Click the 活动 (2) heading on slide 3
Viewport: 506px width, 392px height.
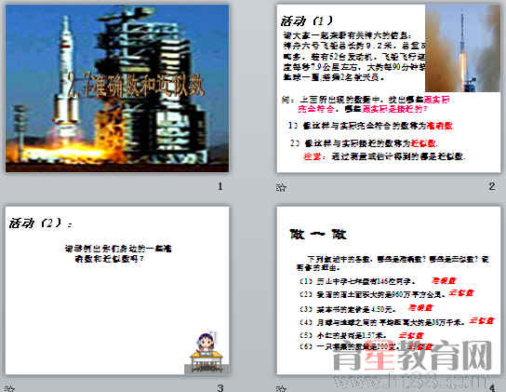click(x=40, y=223)
